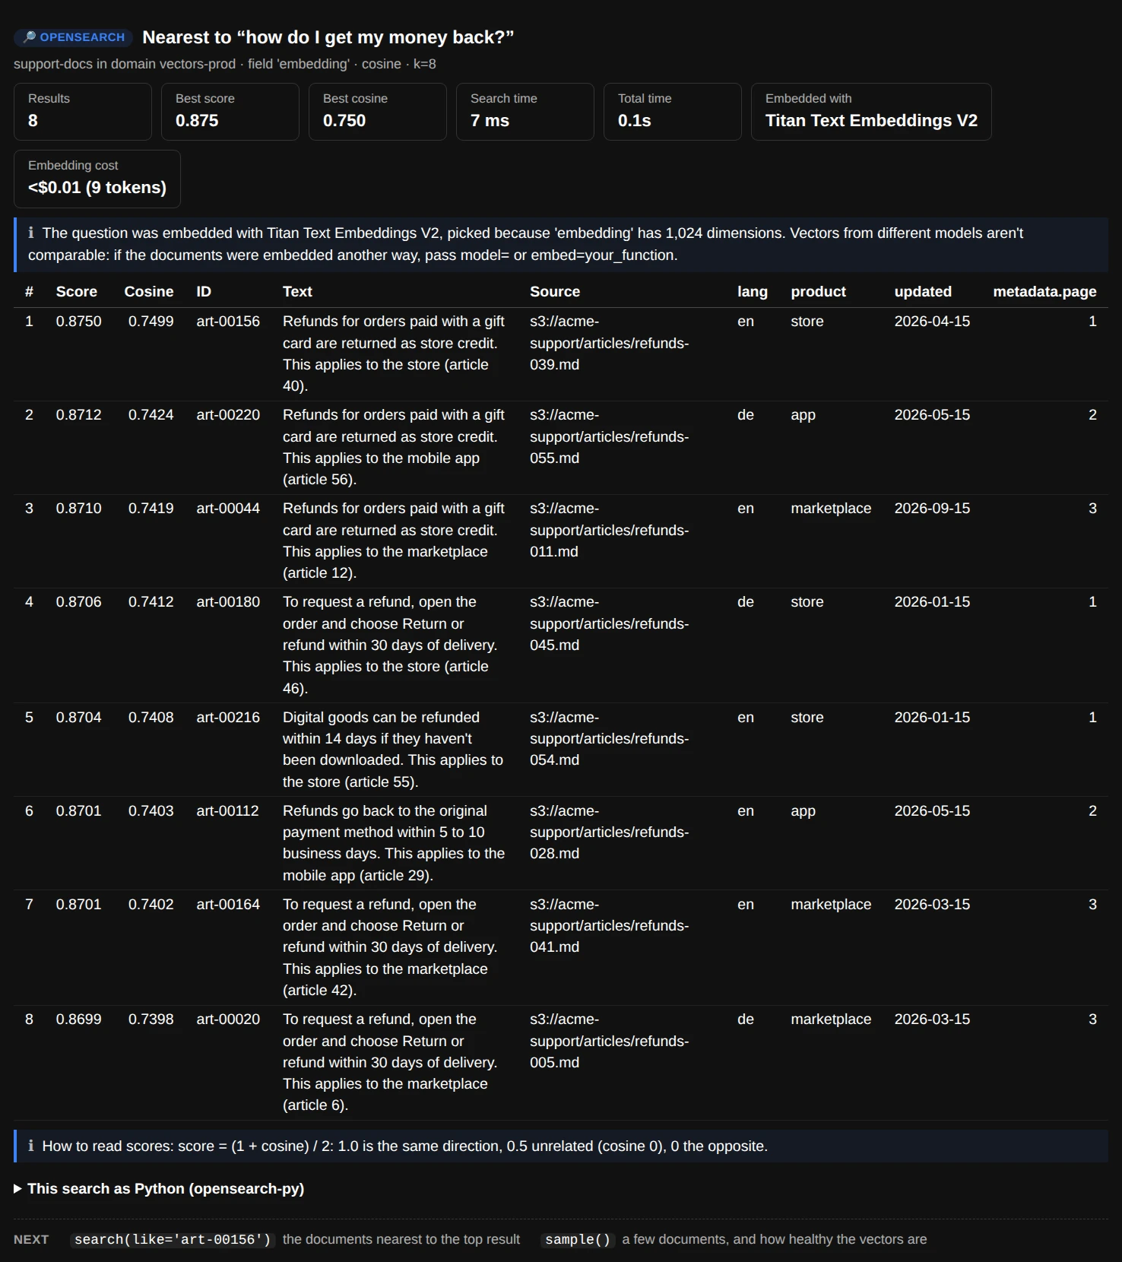Click the info icon beside 'How to read scores'
This screenshot has height=1262, width=1122.
[31, 1146]
